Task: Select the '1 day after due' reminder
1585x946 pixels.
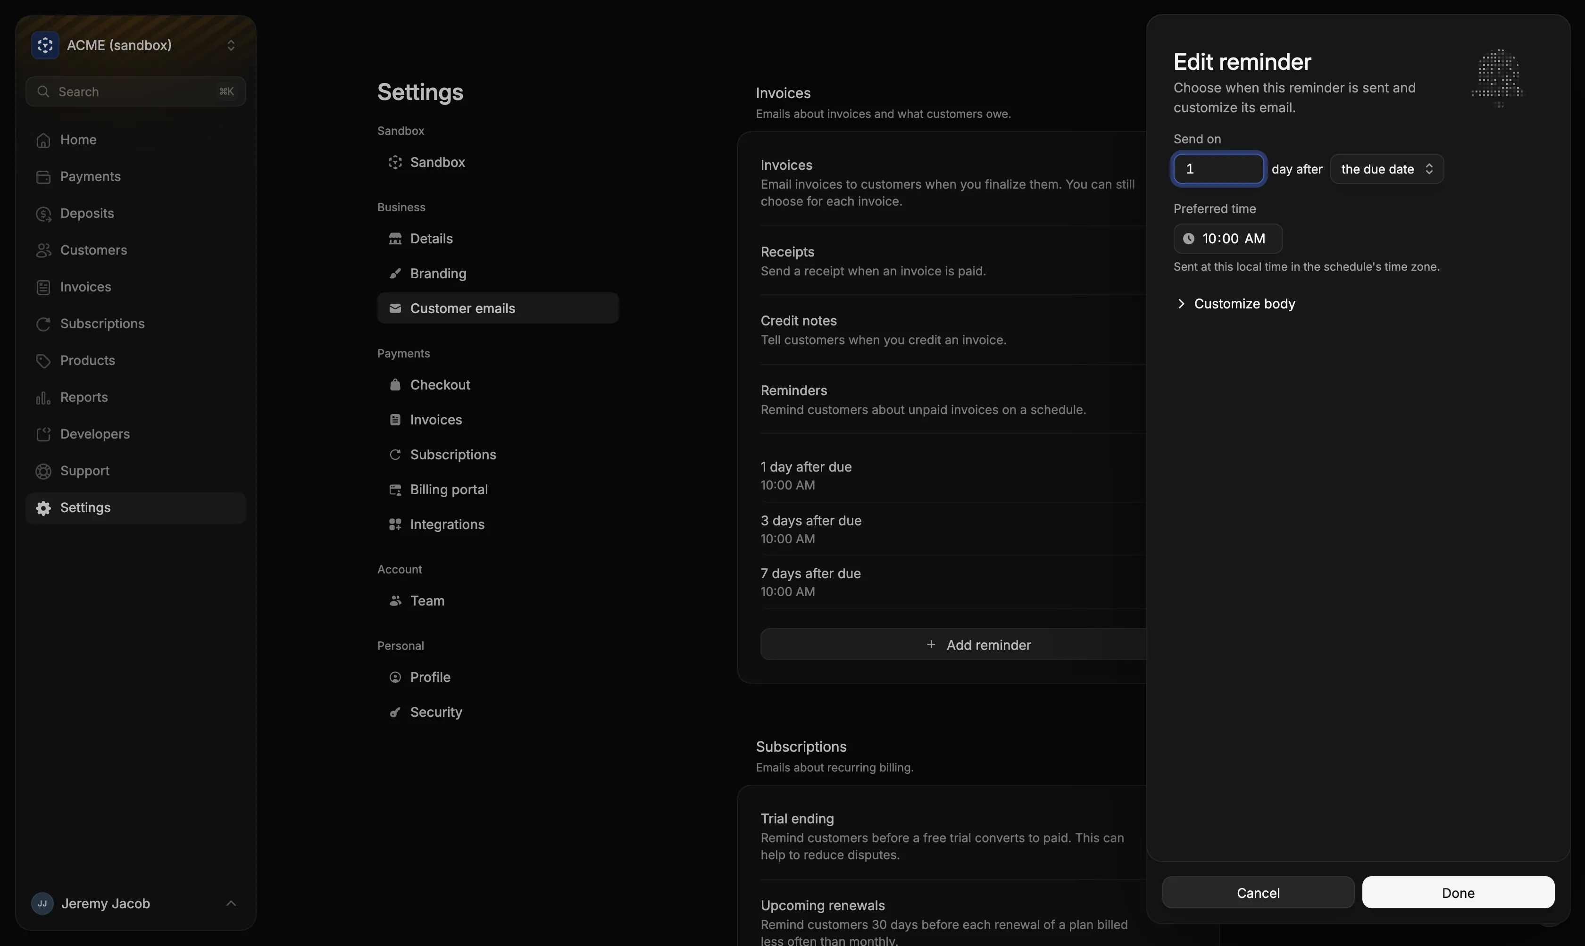Action: (x=953, y=476)
